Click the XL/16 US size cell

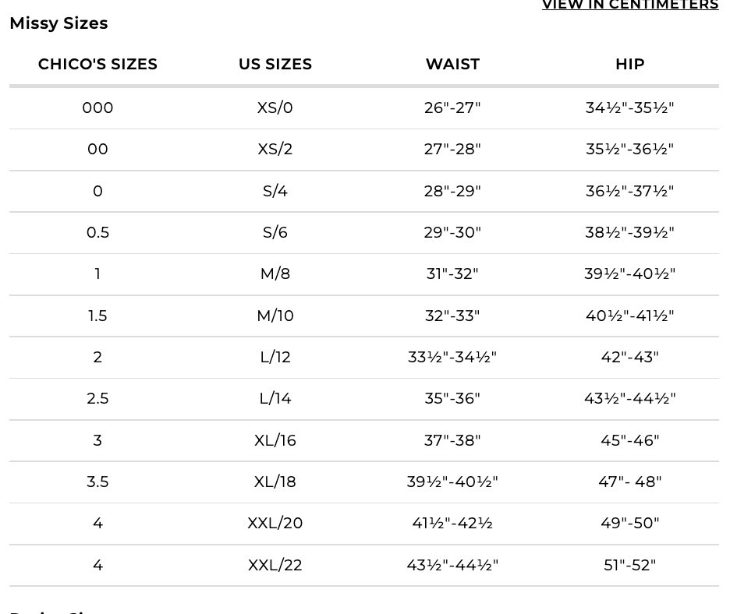[275, 440]
